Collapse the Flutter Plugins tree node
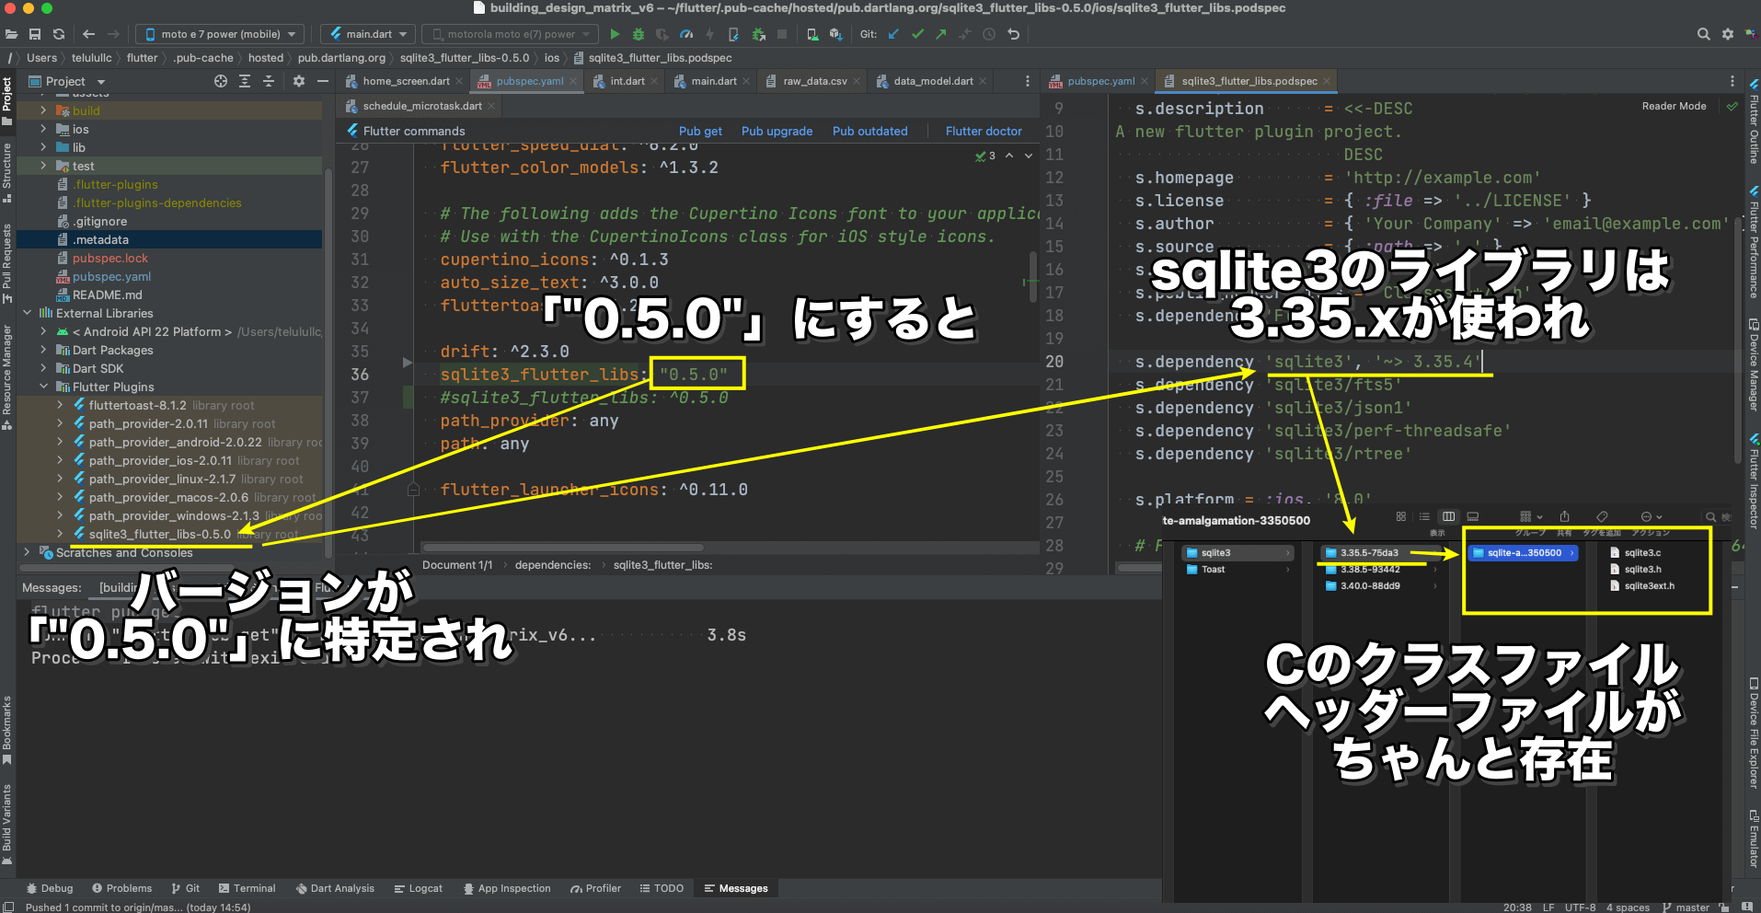Screen dimensions: 1761x913 (x=43, y=387)
